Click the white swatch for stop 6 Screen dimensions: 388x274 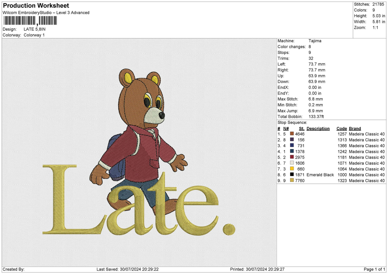click(292, 163)
